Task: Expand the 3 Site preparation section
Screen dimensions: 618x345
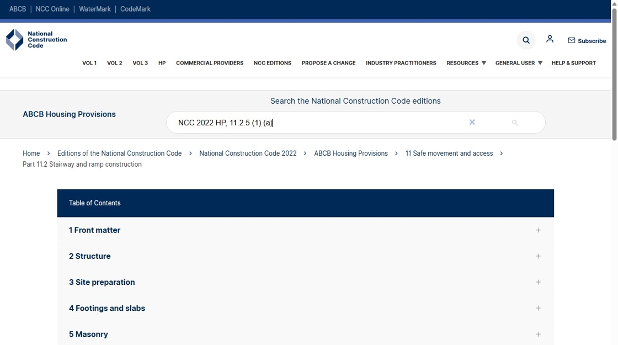Action: point(306,282)
